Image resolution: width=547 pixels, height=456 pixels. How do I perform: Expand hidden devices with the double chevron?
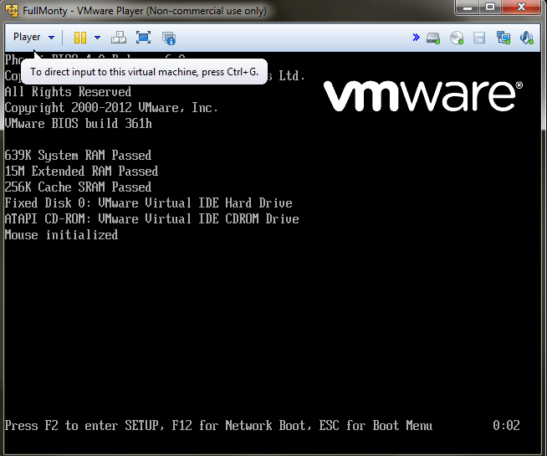pyautogui.click(x=416, y=37)
